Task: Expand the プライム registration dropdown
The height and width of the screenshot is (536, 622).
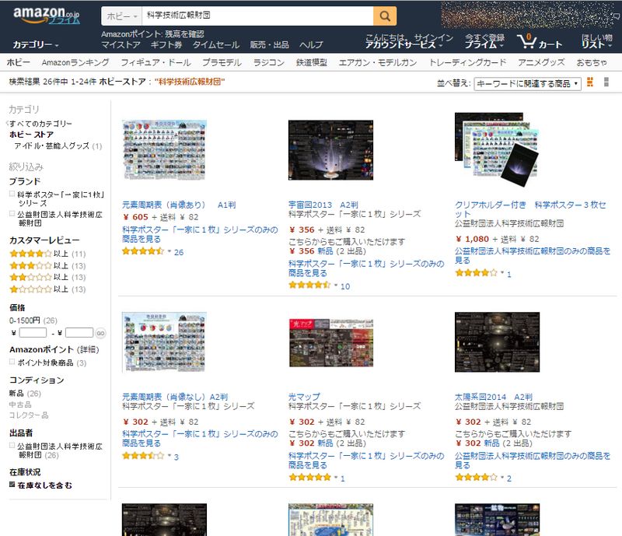Action: click(x=484, y=45)
